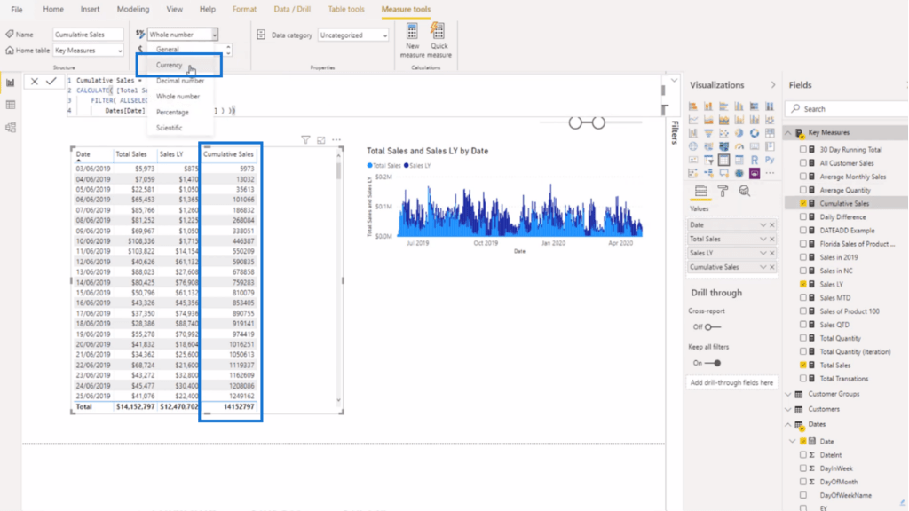Select the funnel visualization
The image size is (909, 511).
pyautogui.click(x=708, y=133)
